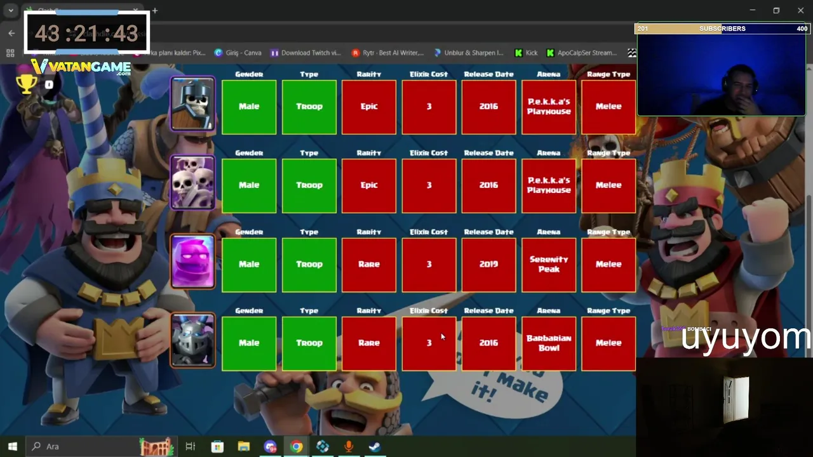
Task: Expand the Chrome tab search dropdown
Action: coord(11,11)
